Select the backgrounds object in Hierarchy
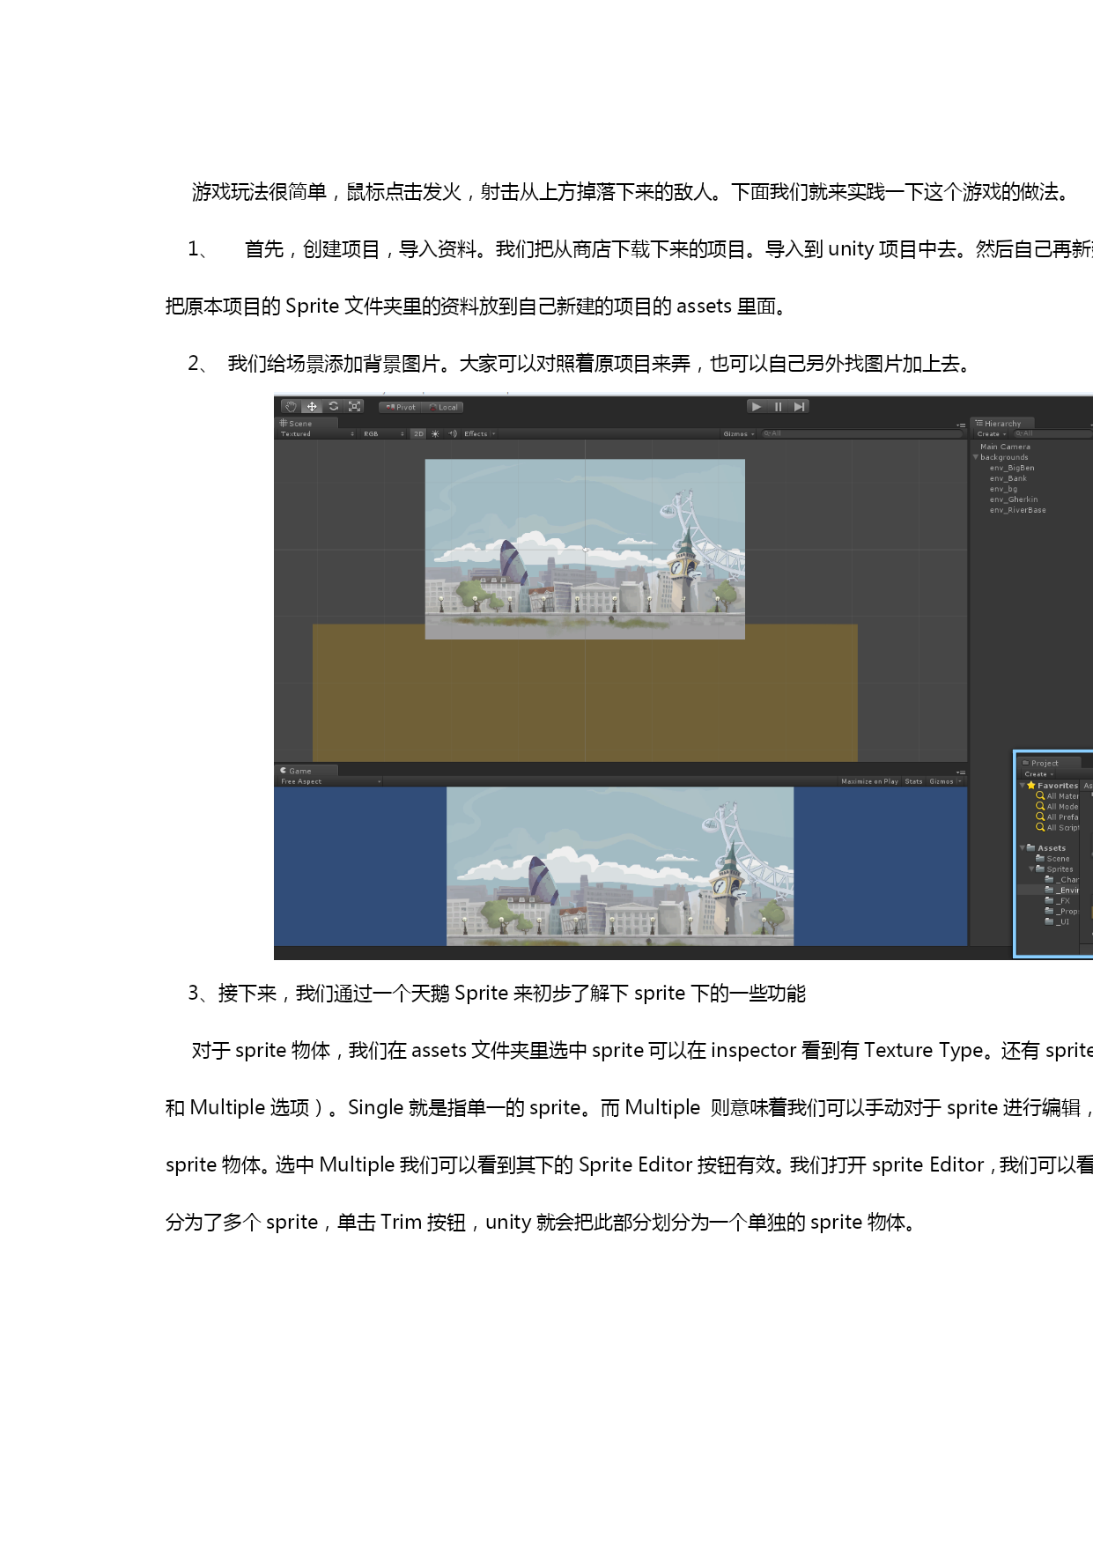This screenshot has height=1545, width=1093. (1004, 457)
